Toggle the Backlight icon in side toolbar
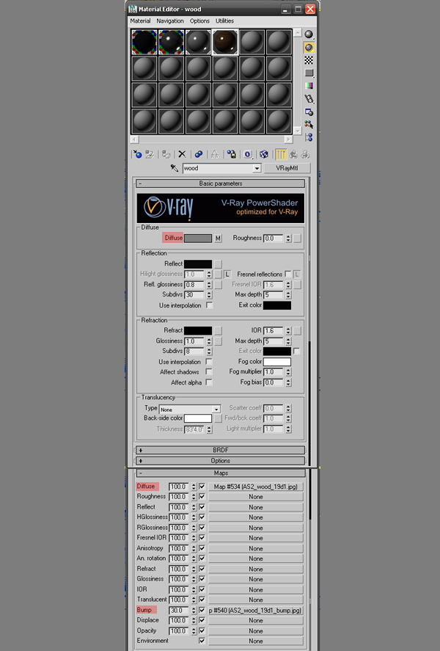The image size is (440, 651). click(309, 48)
